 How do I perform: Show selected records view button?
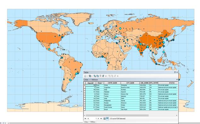[107, 119]
